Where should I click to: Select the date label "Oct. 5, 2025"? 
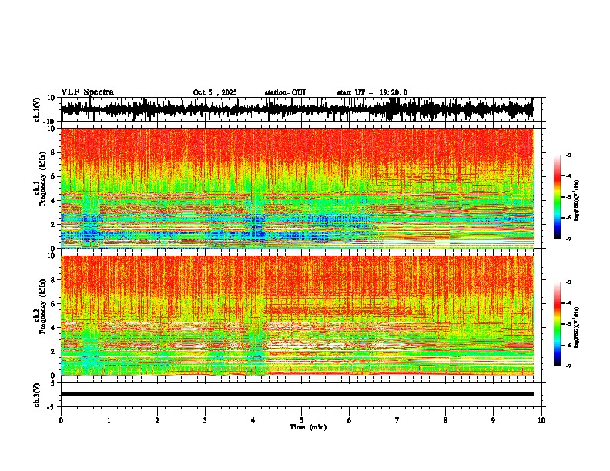[215, 92]
